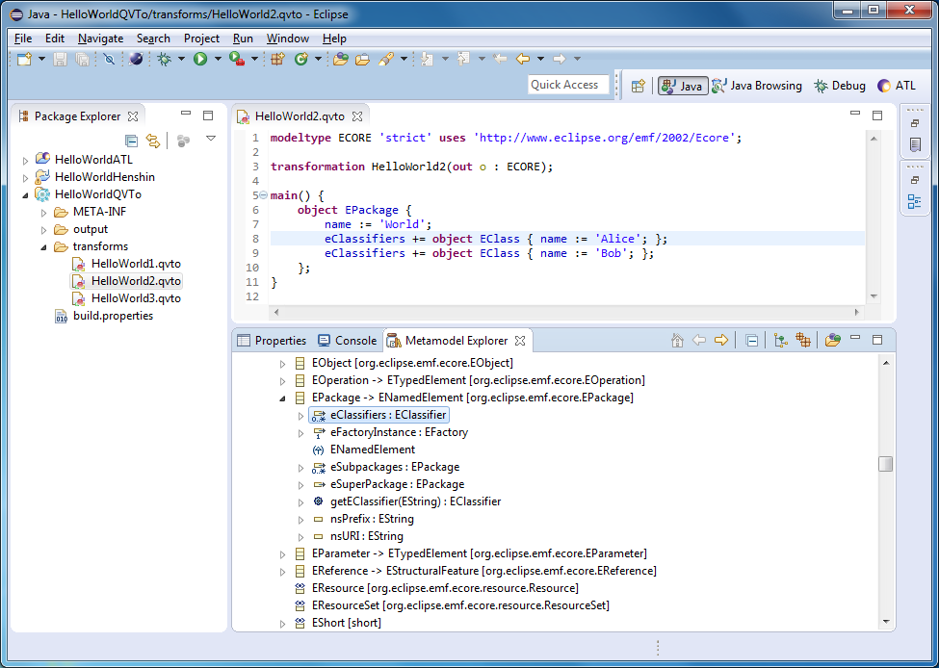The height and width of the screenshot is (668, 939).
Task: Toggle Link with Editor in Package Explorer
Action: (152, 141)
